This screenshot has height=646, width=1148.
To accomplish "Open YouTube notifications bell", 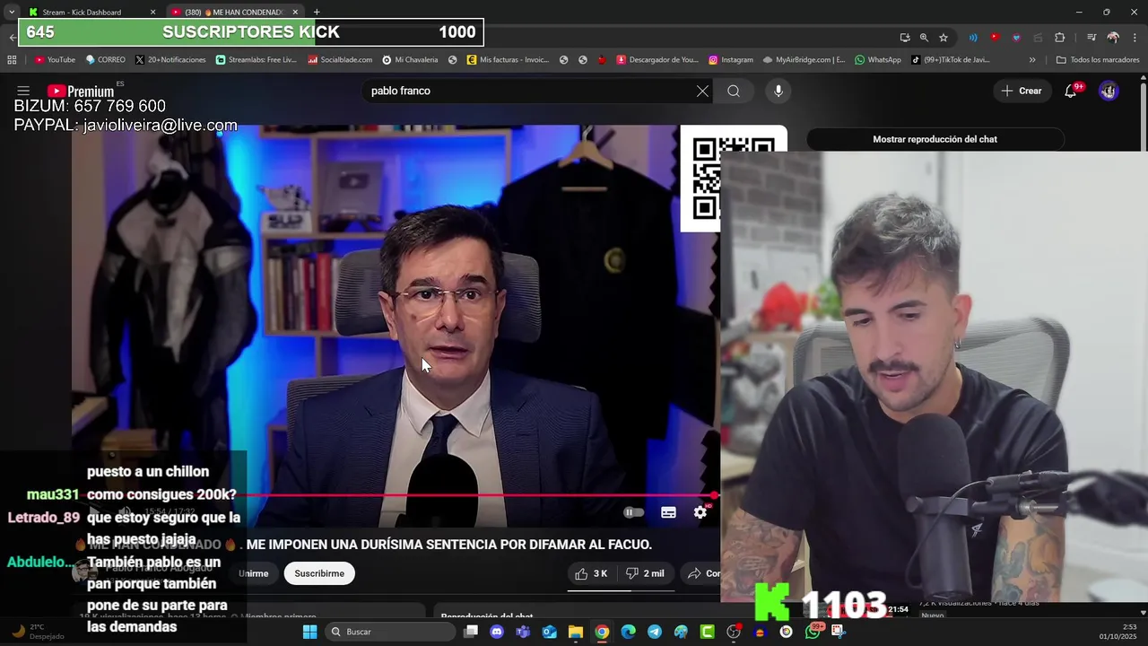I will pyautogui.click(x=1071, y=91).
